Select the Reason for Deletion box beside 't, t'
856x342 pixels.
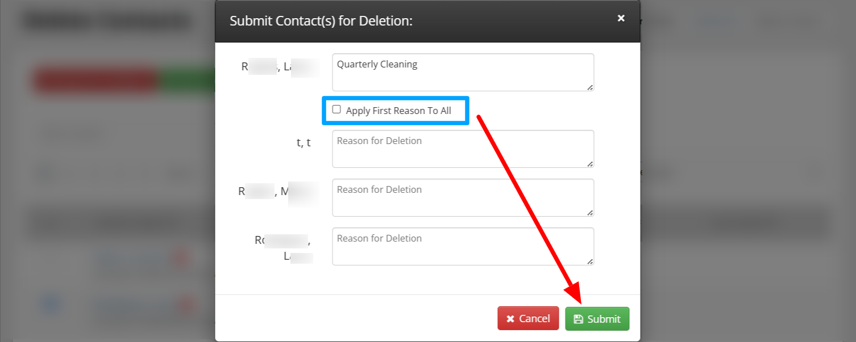pos(463,149)
